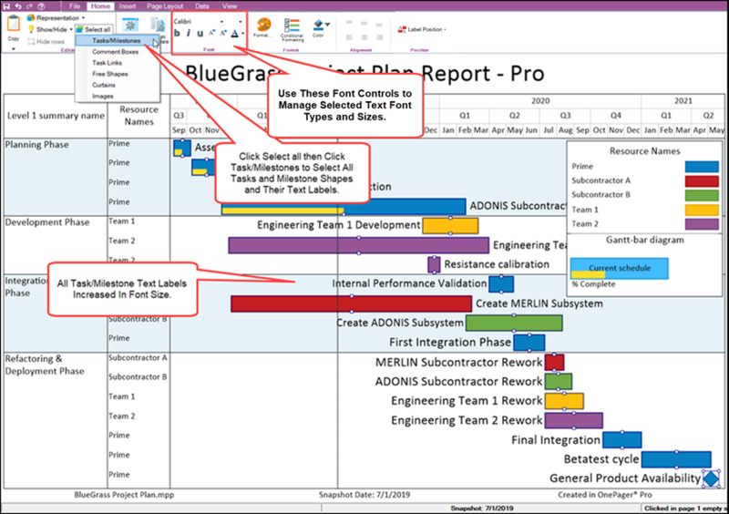Screen dimensions: 729x514
Task: Expand the Color fill dropdown arrow
Action: click(327, 25)
